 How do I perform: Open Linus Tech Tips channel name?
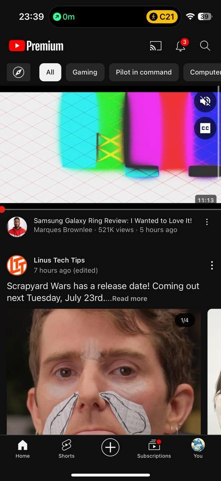click(x=59, y=260)
